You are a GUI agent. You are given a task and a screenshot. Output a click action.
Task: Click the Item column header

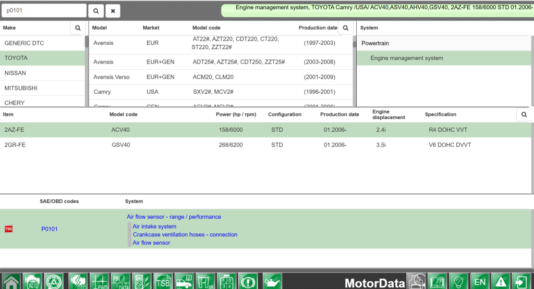pyautogui.click(x=8, y=115)
